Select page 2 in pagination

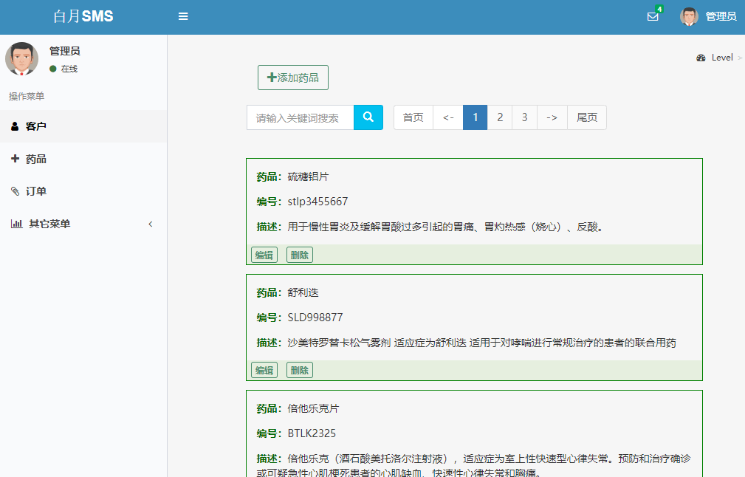point(500,117)
